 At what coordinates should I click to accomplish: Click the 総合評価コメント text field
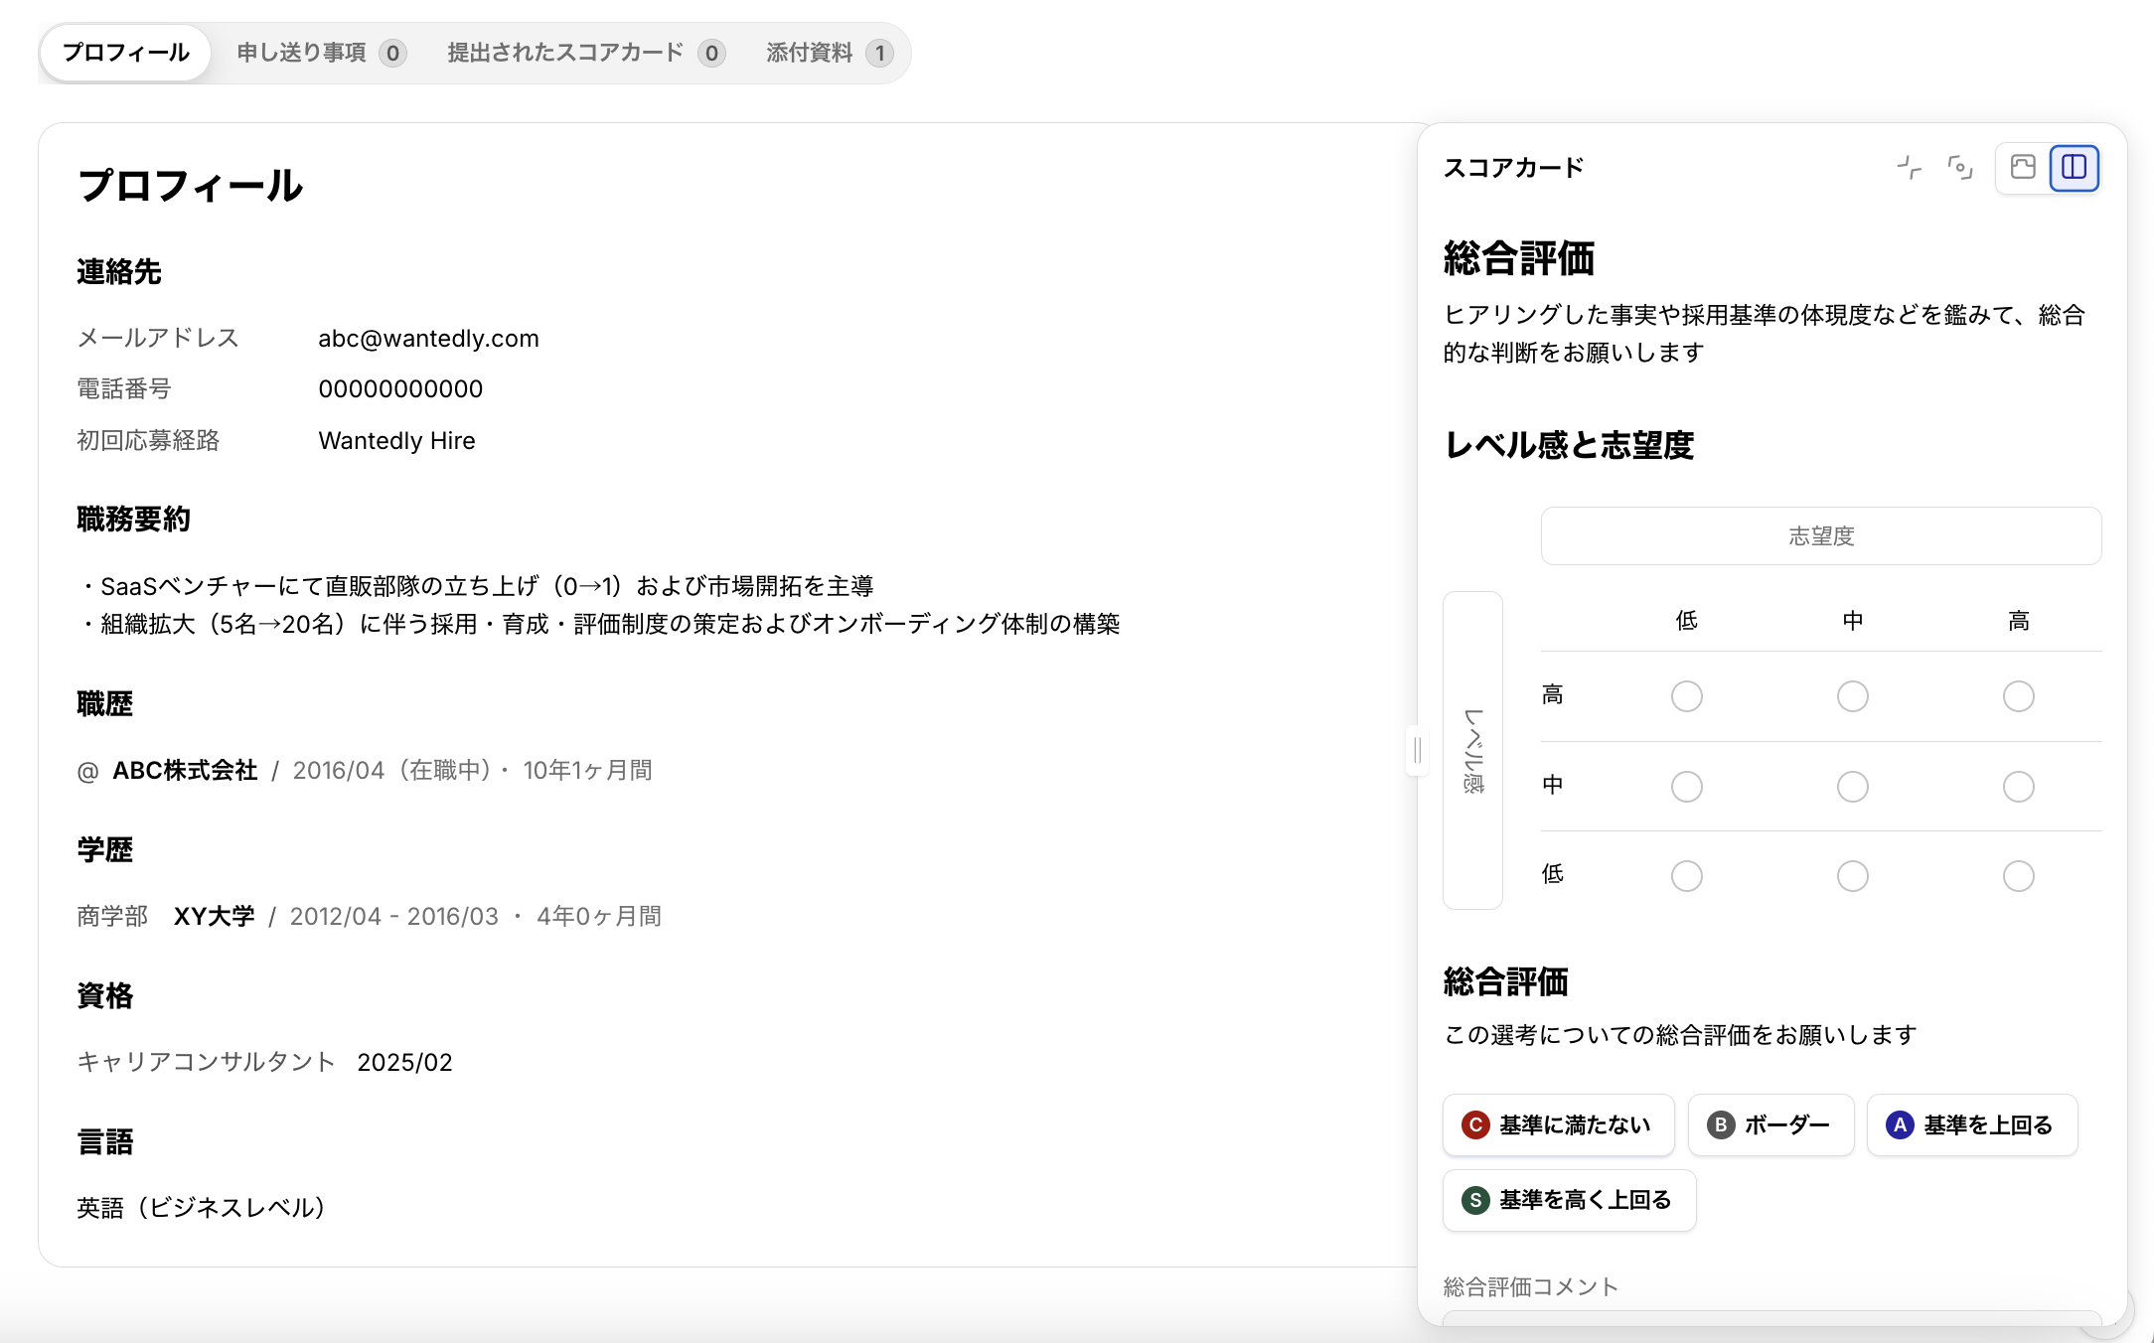coord(1770,1317)
